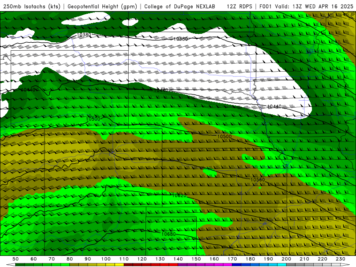Screen dimensions: 356x267
Task: Select the 10680 height contour label
Action: coord(169,234)
